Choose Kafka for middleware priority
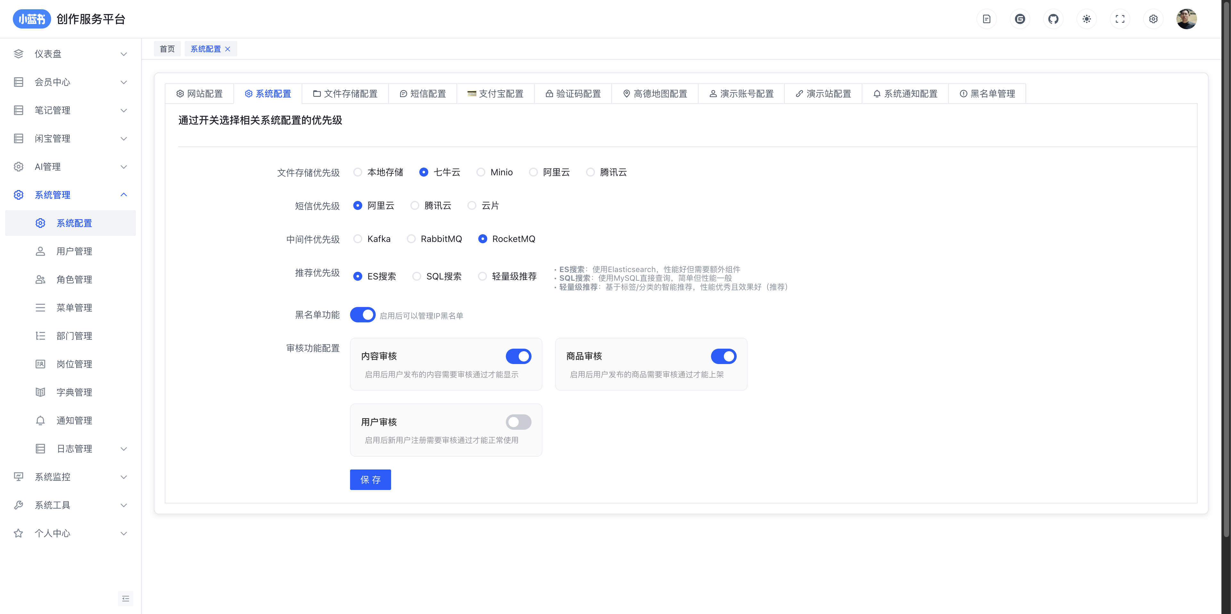The width and height of the screenshot is (1231, 614). [x=357, y=239]
